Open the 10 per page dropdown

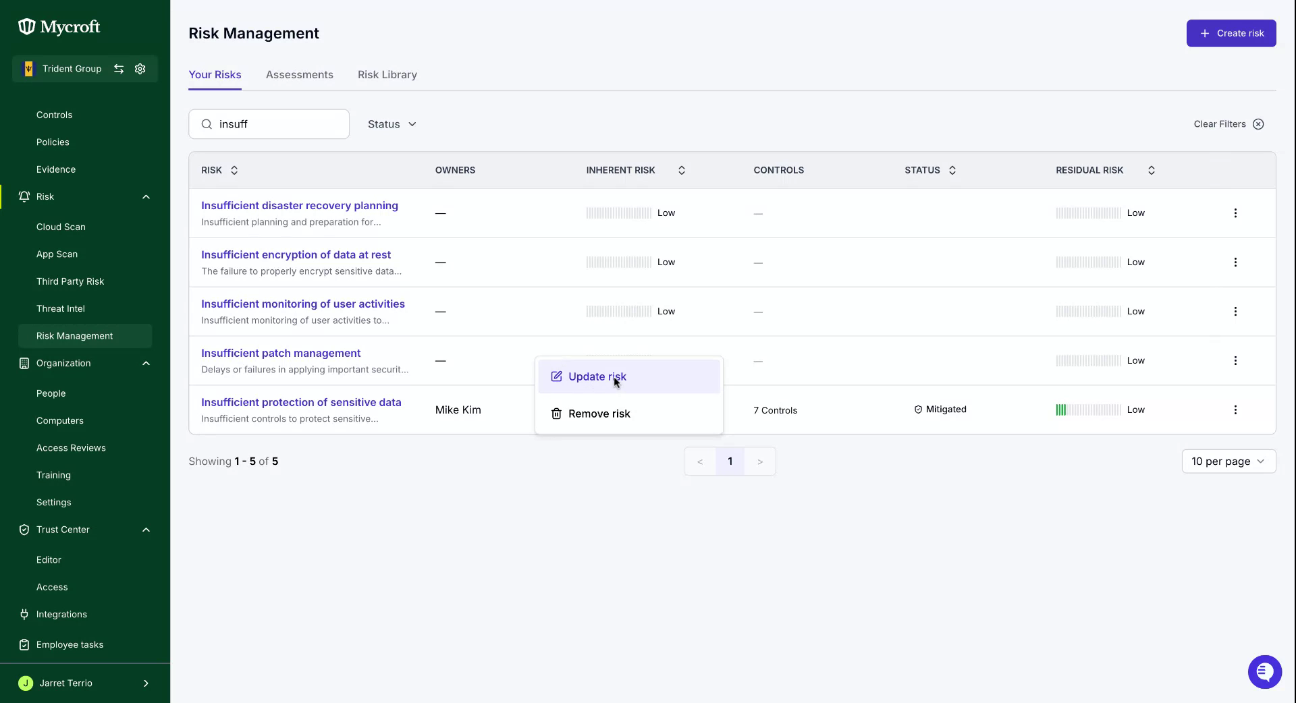tap(1228, 461)
